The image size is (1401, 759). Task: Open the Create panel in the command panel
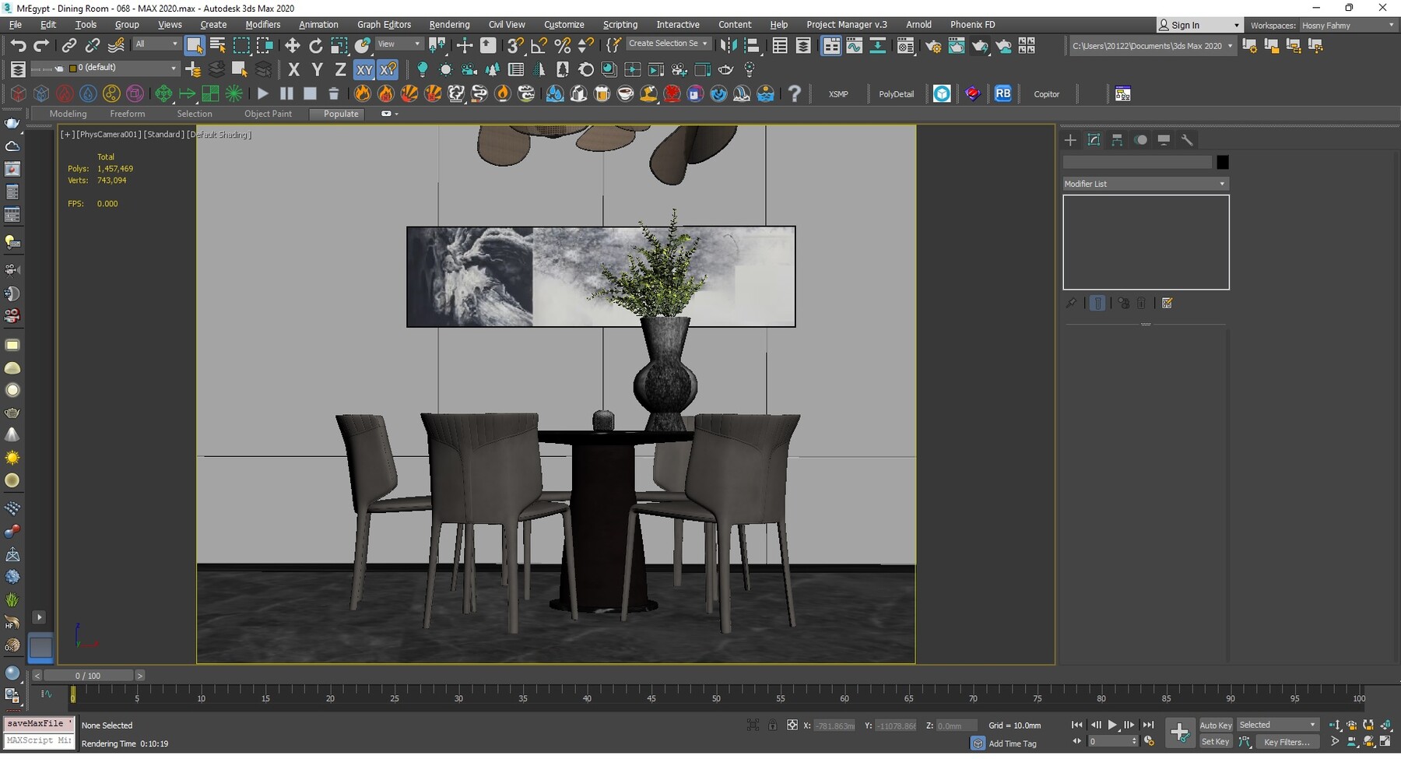(x=1070, y=140)
